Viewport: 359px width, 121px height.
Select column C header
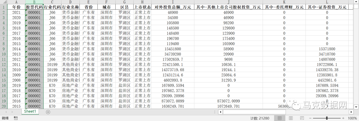[x=52, y=2]
